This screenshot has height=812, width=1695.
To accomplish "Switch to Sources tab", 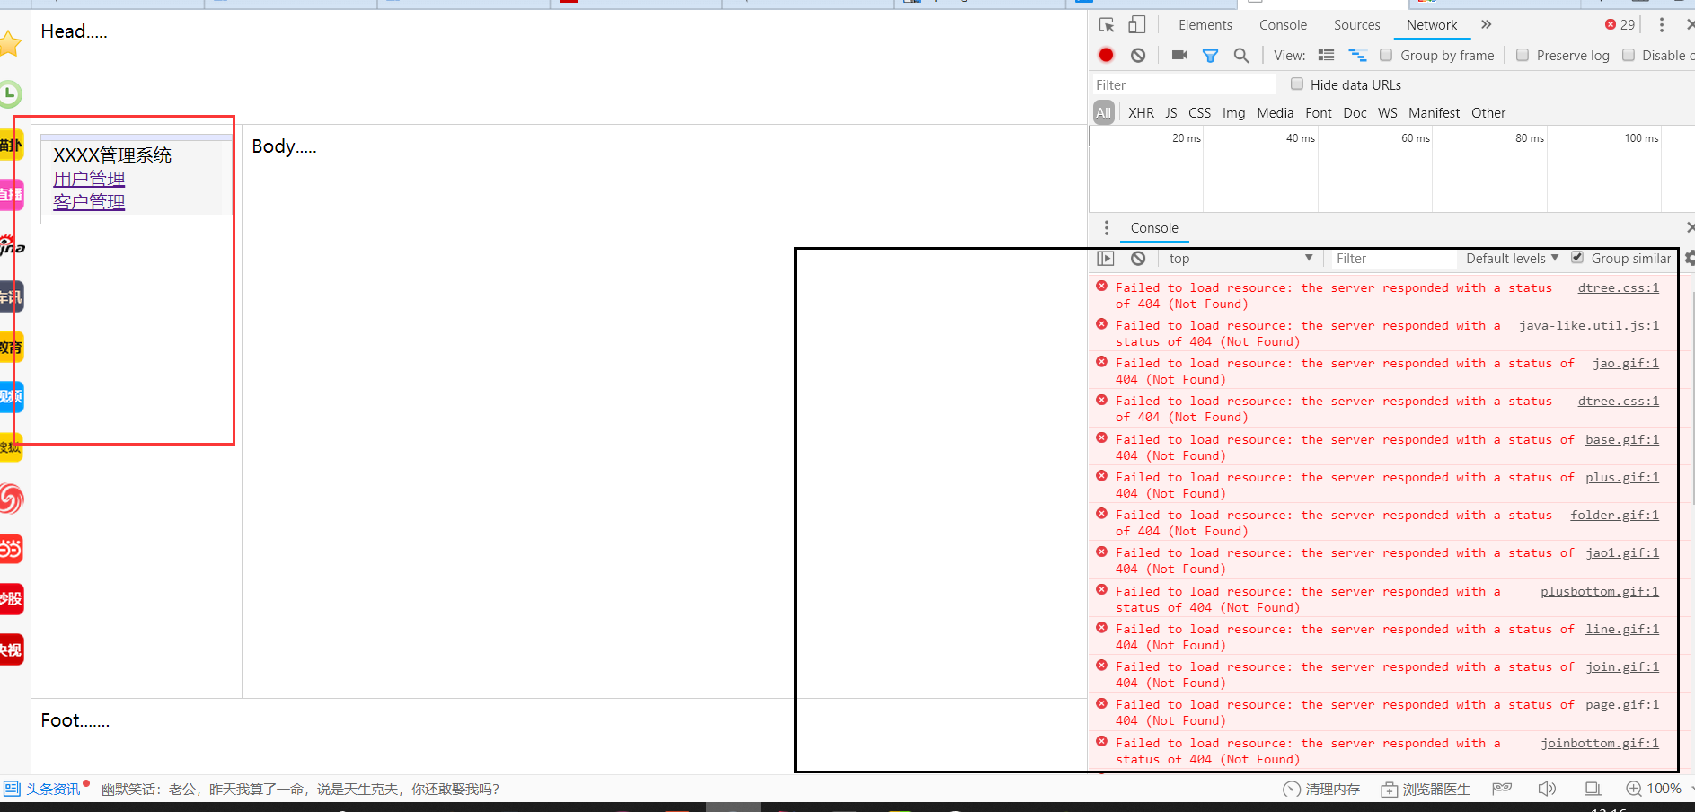I will tap(1356, 25).
